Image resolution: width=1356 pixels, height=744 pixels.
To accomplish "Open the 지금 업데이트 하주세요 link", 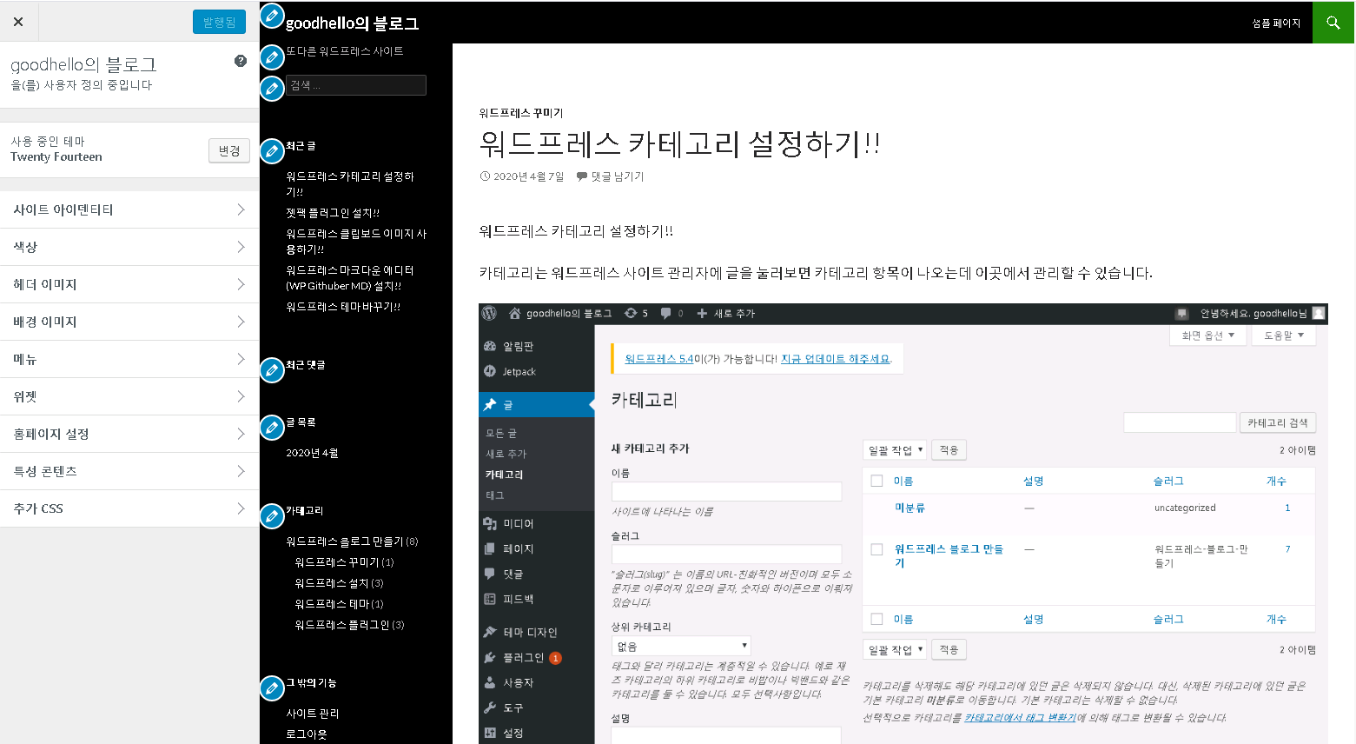I will point(836,358).
